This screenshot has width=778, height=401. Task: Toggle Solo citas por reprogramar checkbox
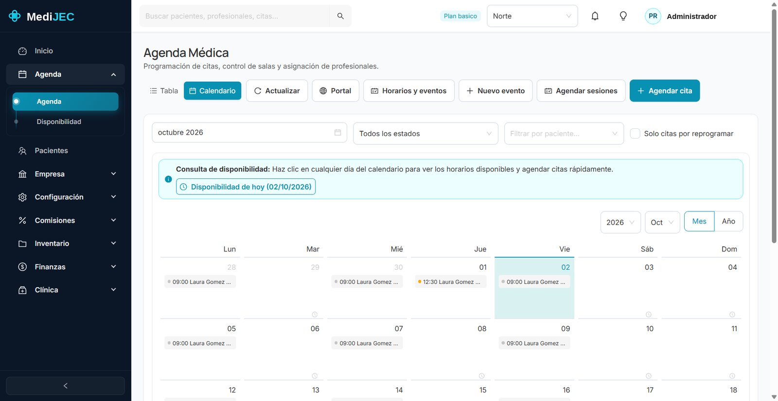point(635,134)
